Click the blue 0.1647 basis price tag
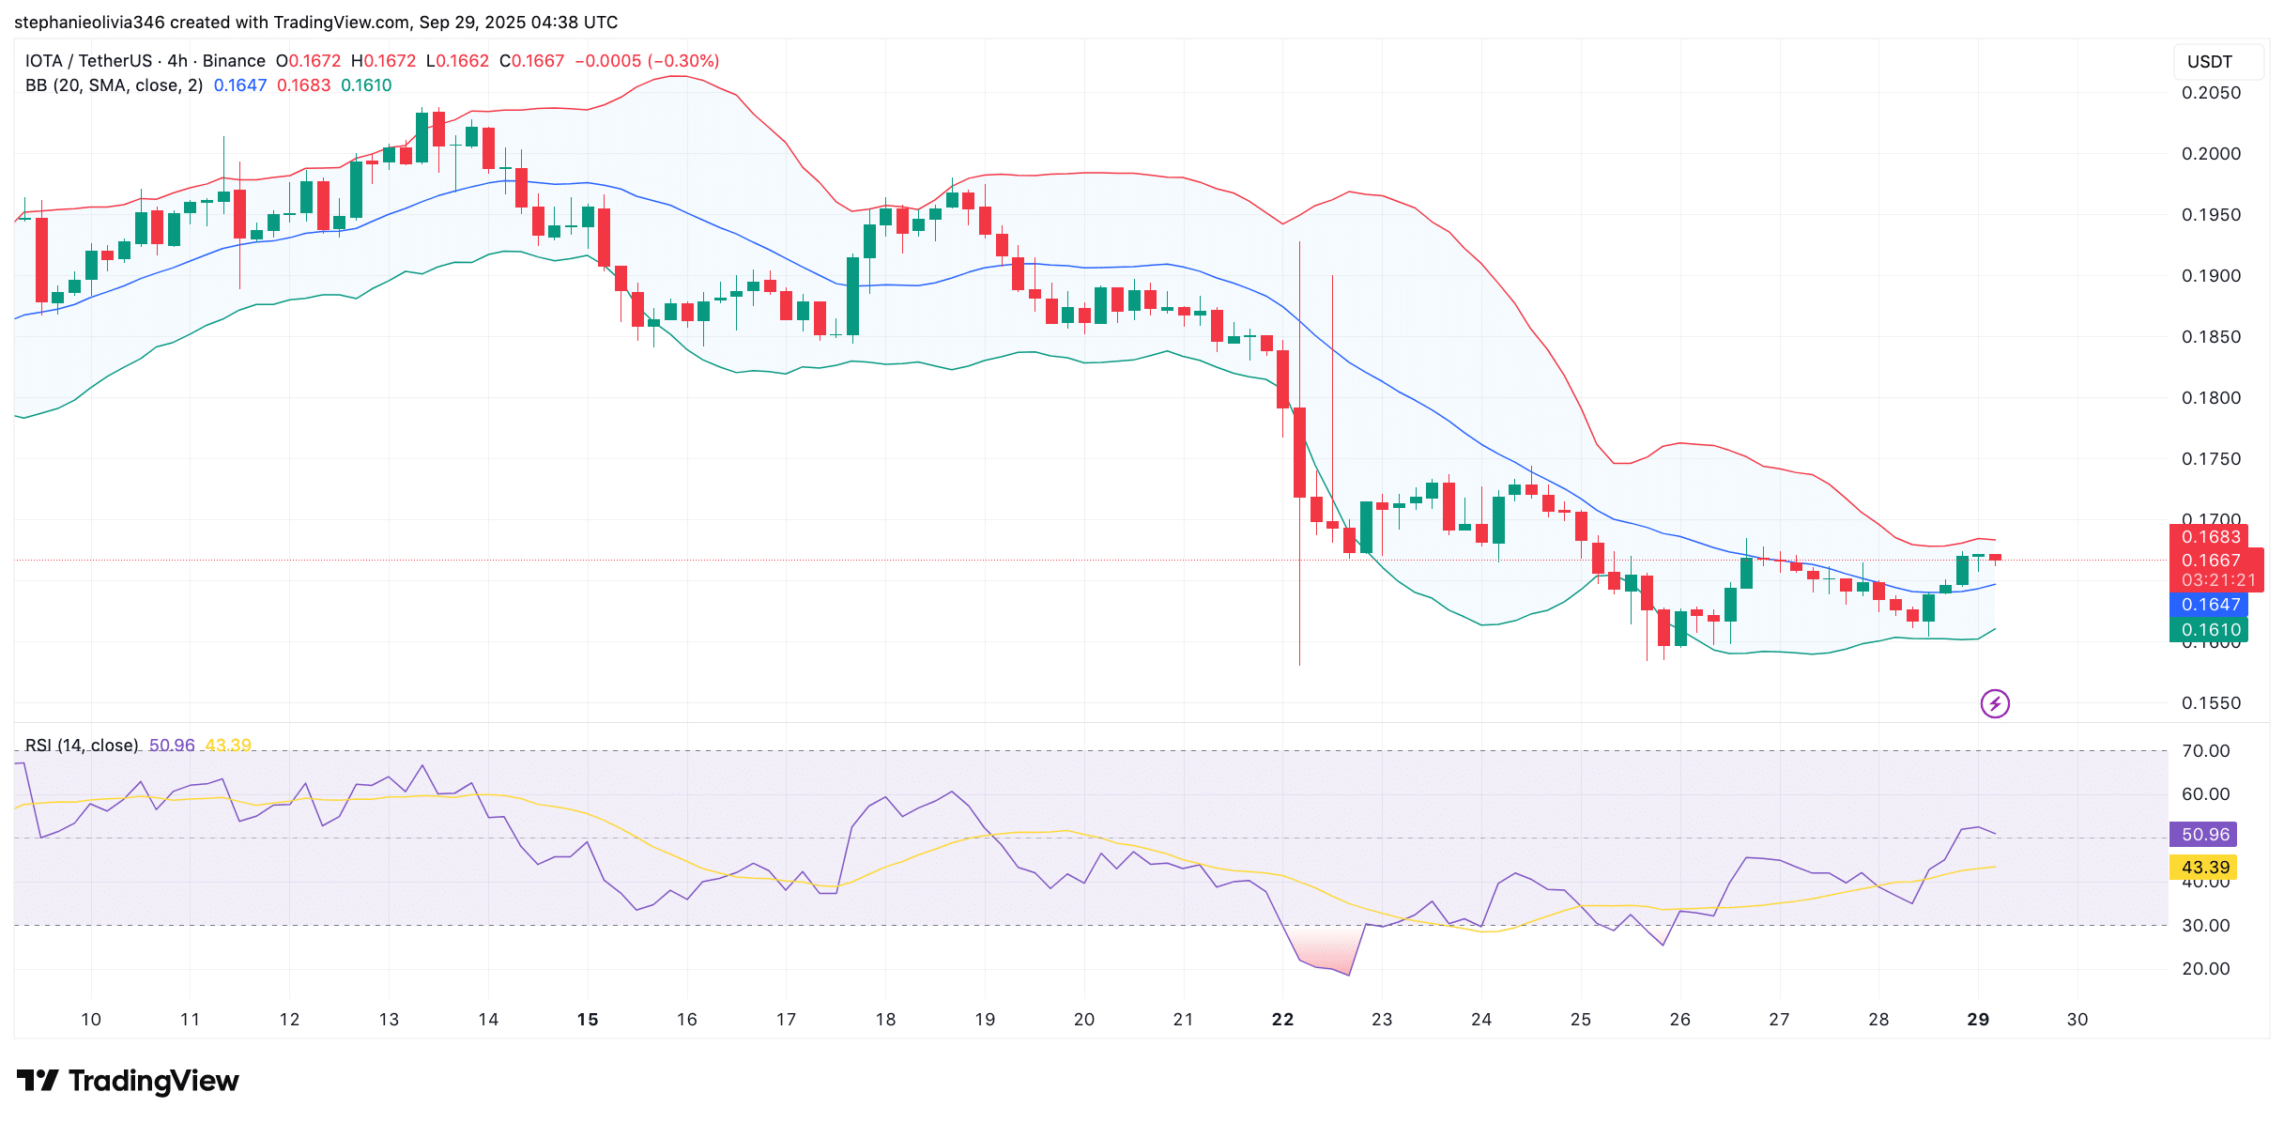Viewport: 2284px width, 1123px height. point(2209,605)
